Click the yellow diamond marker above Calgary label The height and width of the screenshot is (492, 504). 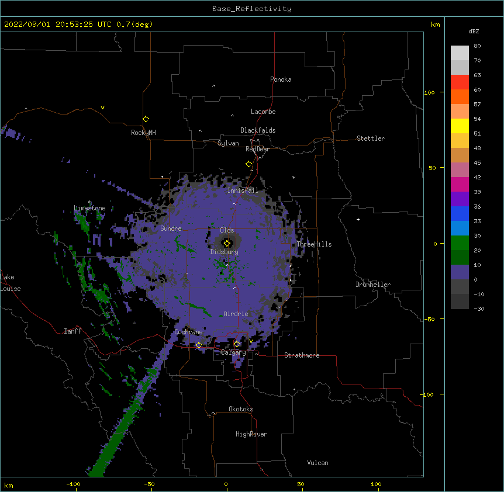237,344
